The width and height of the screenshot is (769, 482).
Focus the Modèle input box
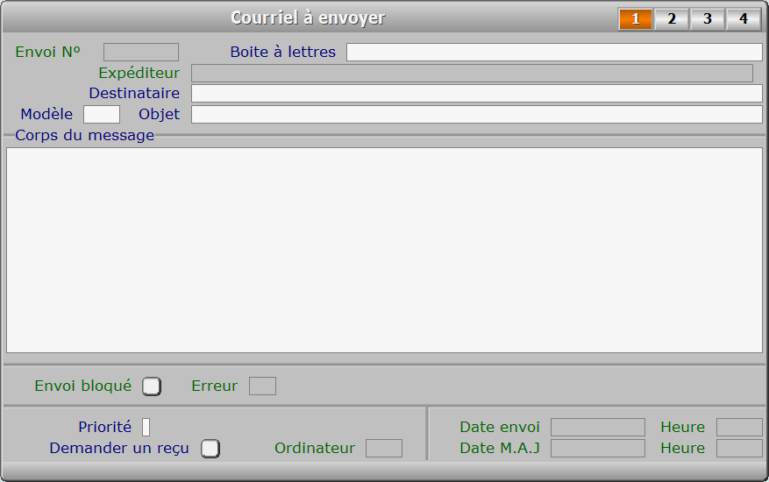(x=102, y=114)
